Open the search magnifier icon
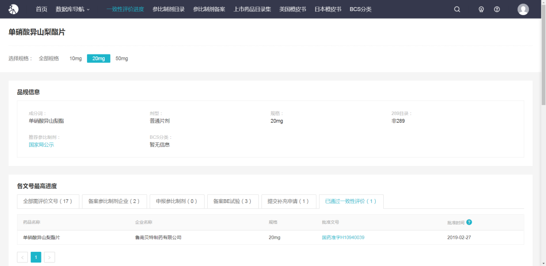The width and height of the screenshot is (546, 266). click(x=457, y=10)
